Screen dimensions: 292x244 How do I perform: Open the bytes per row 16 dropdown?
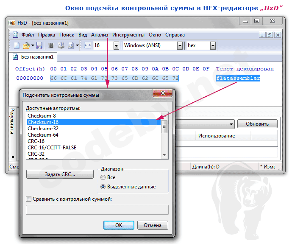[116, 45]
